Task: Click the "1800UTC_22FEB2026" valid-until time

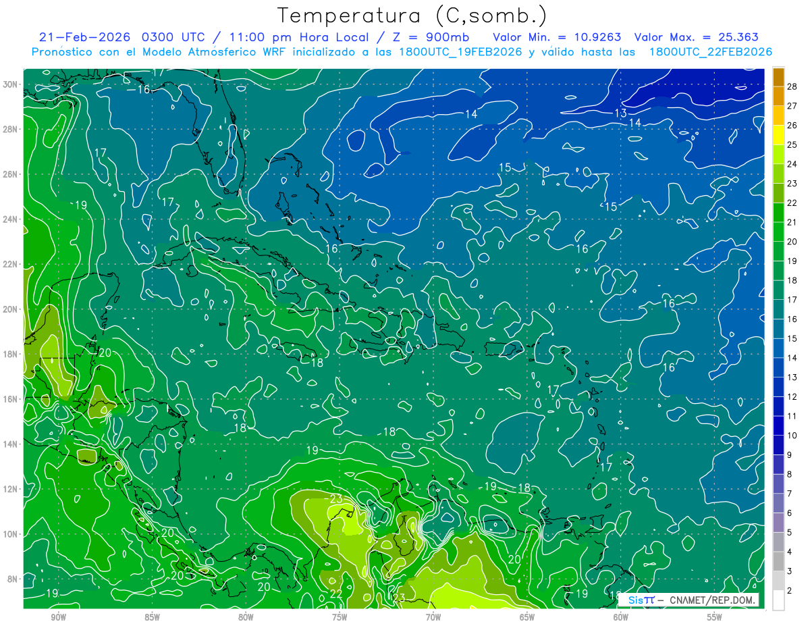Action: pyautogui.click(x=711, y=52)
